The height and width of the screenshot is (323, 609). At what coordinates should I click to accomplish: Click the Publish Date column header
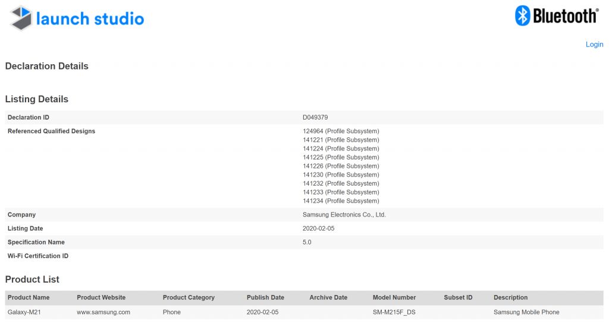tap(265, 297)
